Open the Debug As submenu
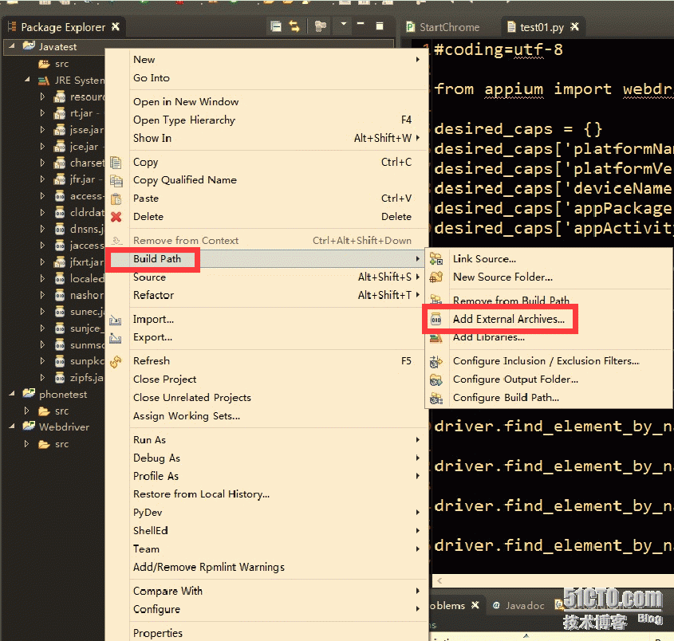The width and height of the screenshot is (674, 641). point(266,458)
